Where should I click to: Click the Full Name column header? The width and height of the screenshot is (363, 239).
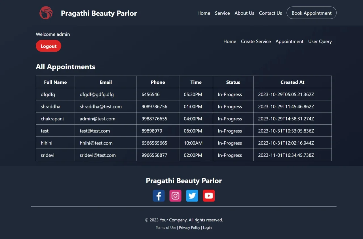tap(55, 82)
